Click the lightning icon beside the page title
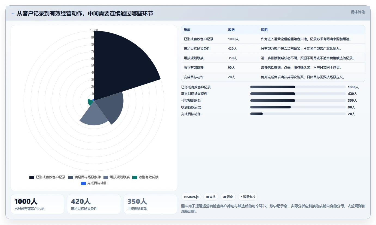Viewport: 376px width, 225px height. pyautogui.click(x=13, y=14)
